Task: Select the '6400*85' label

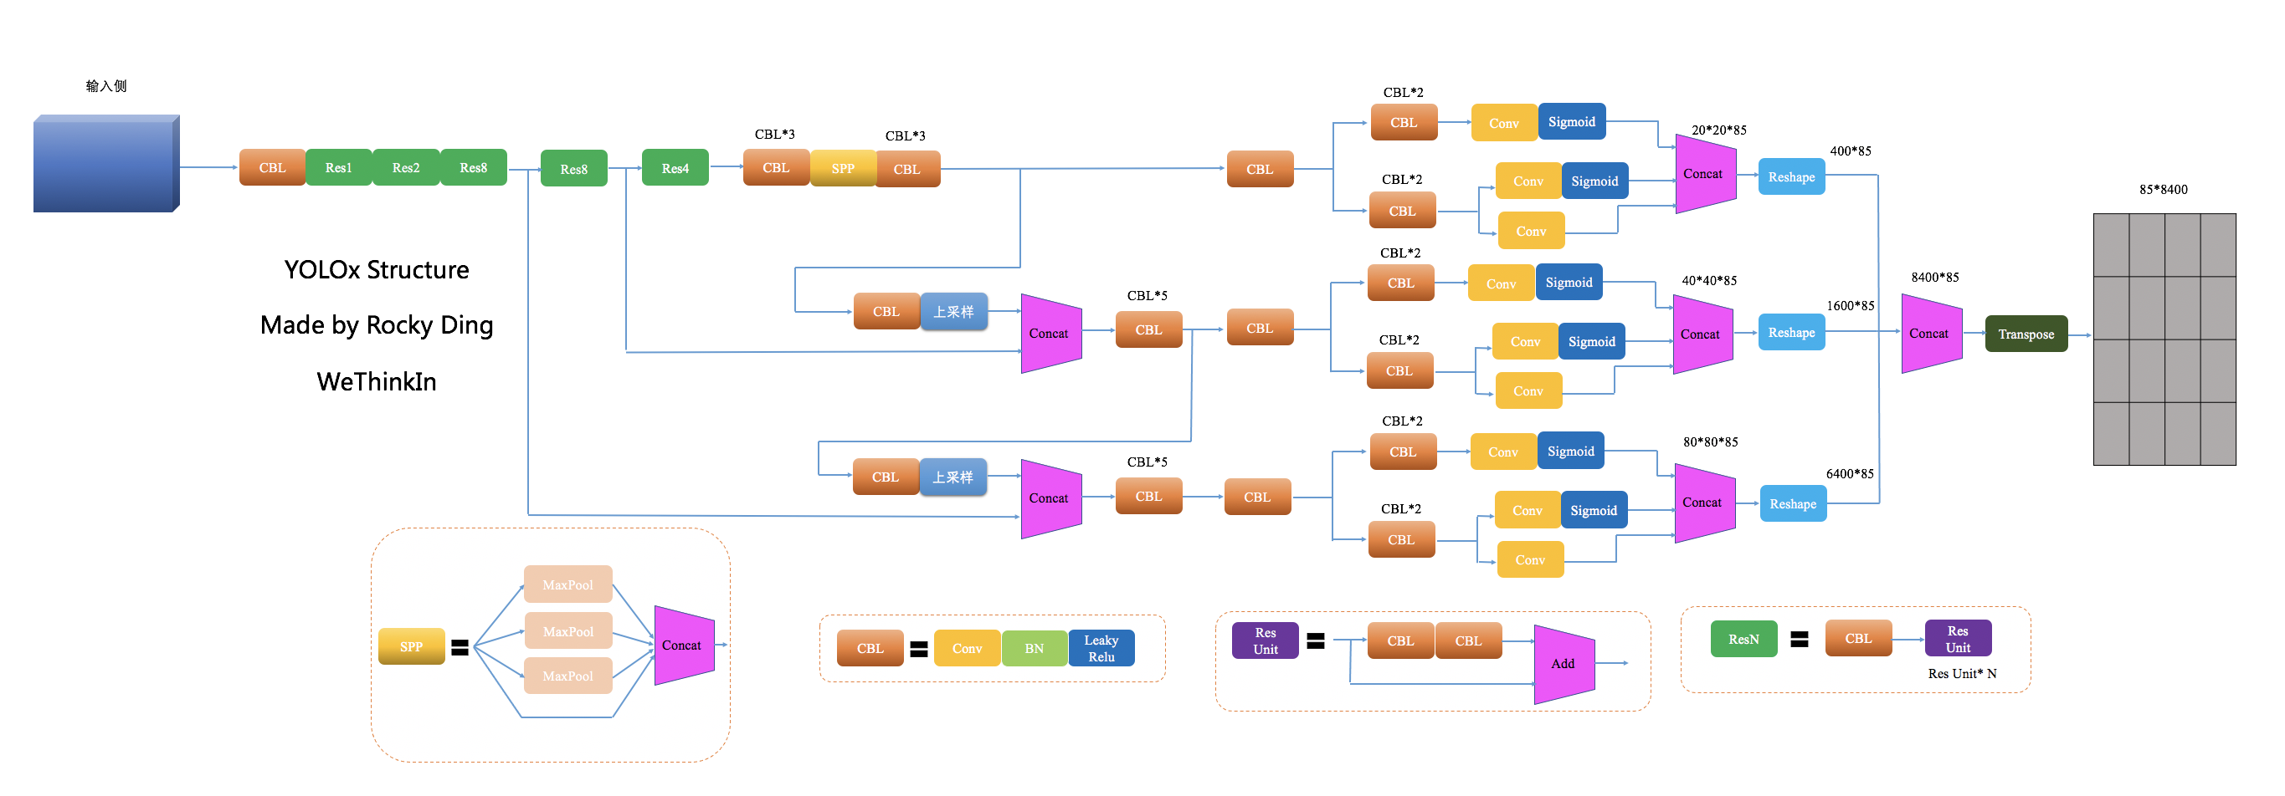Action: 1850,474
